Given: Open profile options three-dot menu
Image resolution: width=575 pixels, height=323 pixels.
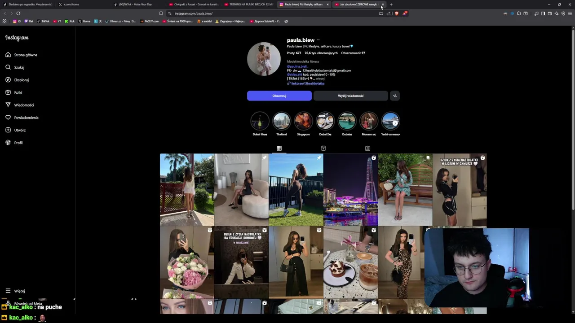Looking at the screenshot, I should [x=318, y=40].
